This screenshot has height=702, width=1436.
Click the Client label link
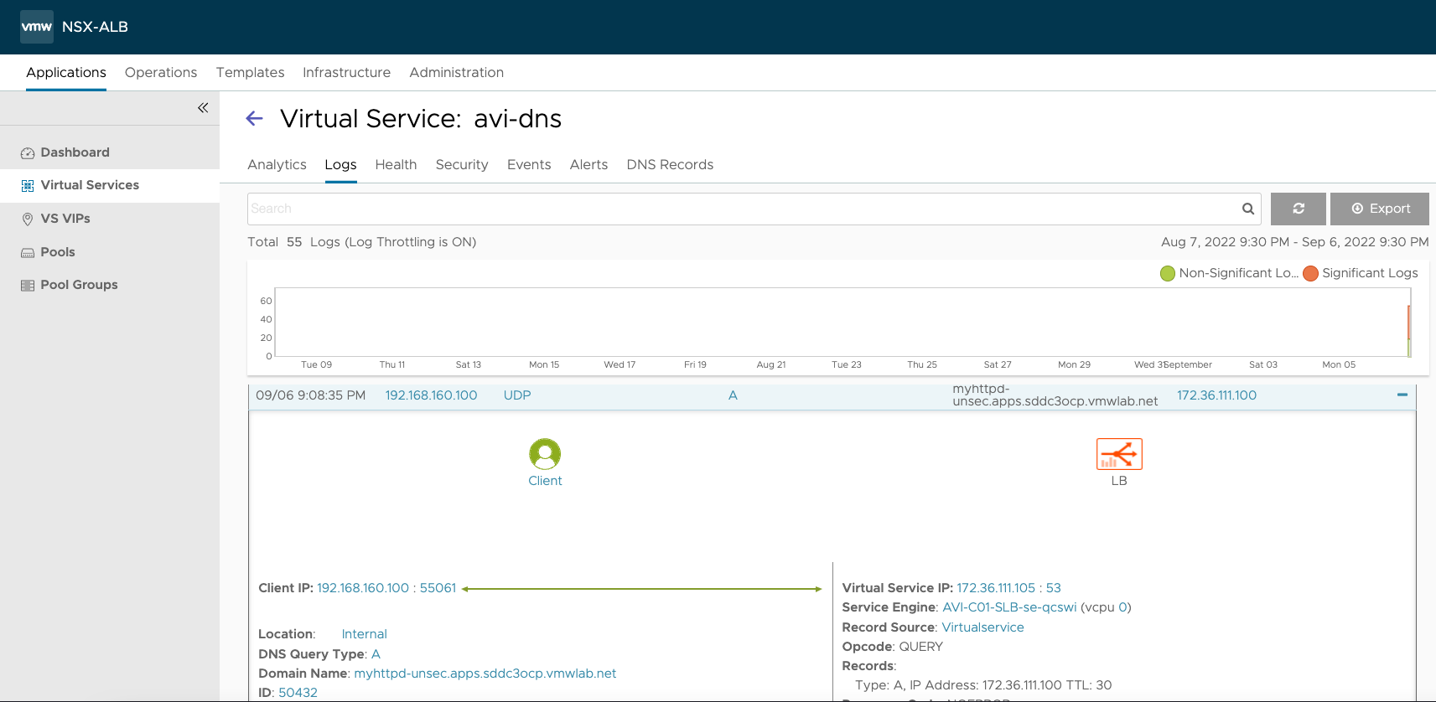tap(545, 481)
